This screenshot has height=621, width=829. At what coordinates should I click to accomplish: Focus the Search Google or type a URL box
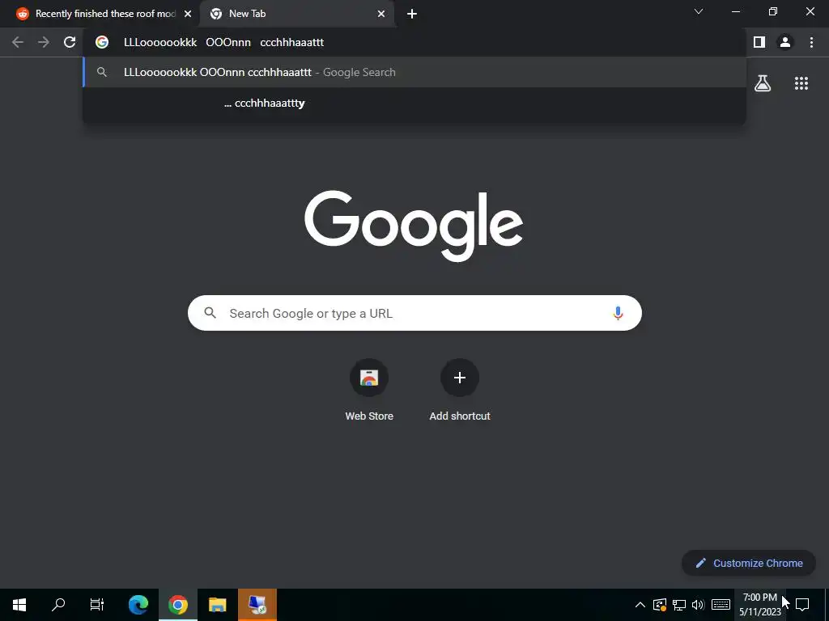[414, 313]
